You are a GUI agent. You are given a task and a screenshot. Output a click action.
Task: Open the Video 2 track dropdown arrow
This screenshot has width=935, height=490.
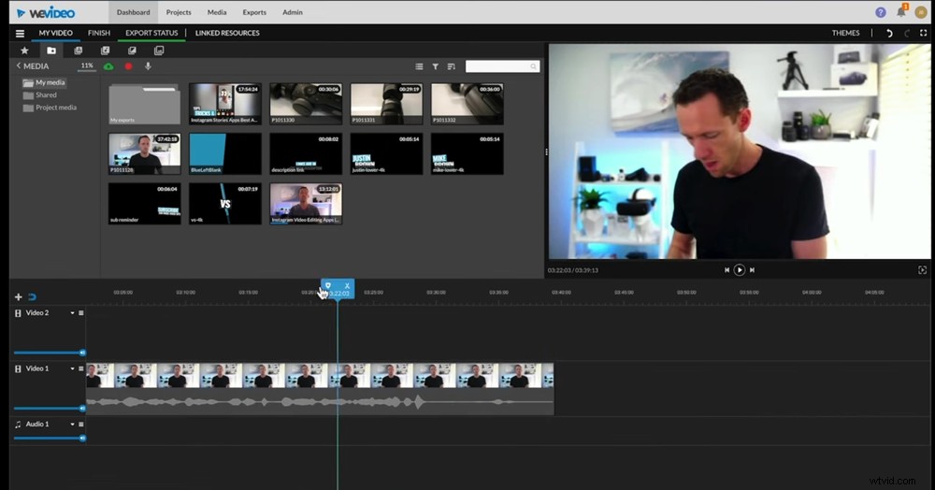point(72,313)
